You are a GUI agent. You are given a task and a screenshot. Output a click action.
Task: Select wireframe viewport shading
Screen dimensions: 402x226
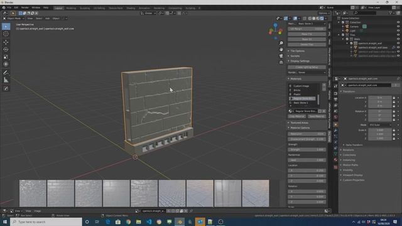(x=310, y=18)
